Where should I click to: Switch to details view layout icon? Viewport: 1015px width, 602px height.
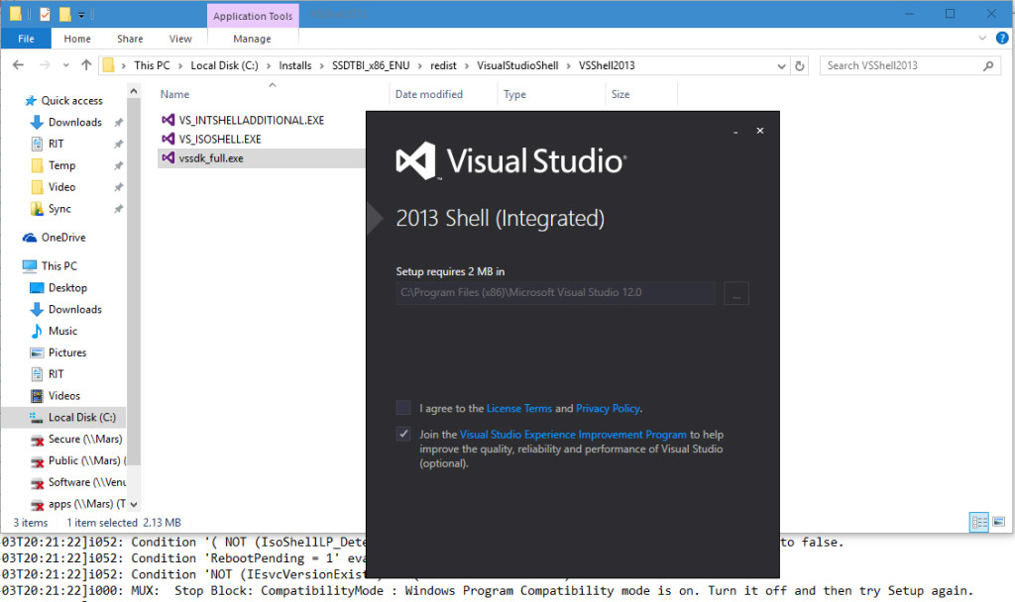pyautogui.click(x=978, y=522)
